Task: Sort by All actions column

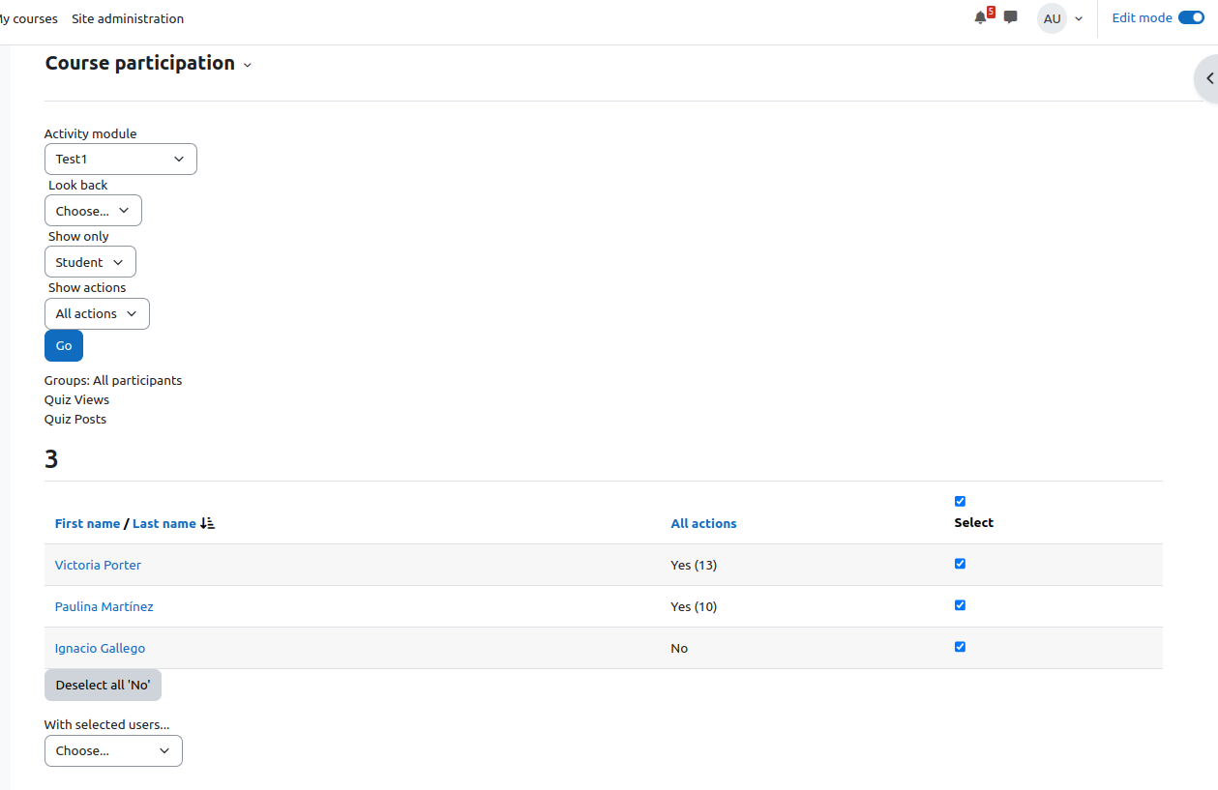Action: pos(703,523)
